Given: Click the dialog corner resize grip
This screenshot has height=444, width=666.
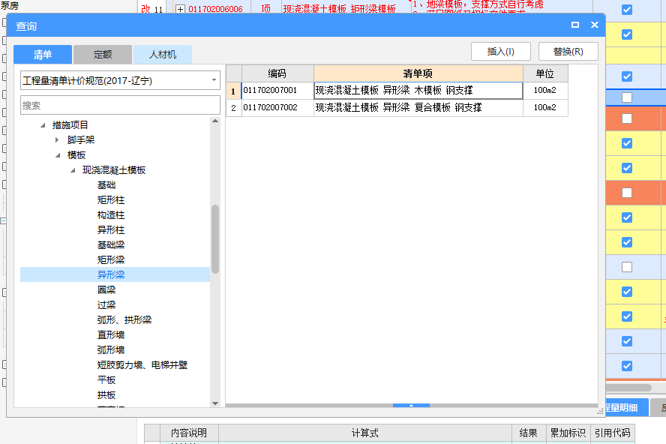Looking at the screenshot, I should [x=600, y=411].
